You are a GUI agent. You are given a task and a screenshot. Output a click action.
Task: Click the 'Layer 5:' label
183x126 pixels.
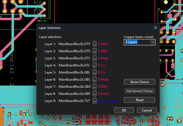click(x=50, y=72)
